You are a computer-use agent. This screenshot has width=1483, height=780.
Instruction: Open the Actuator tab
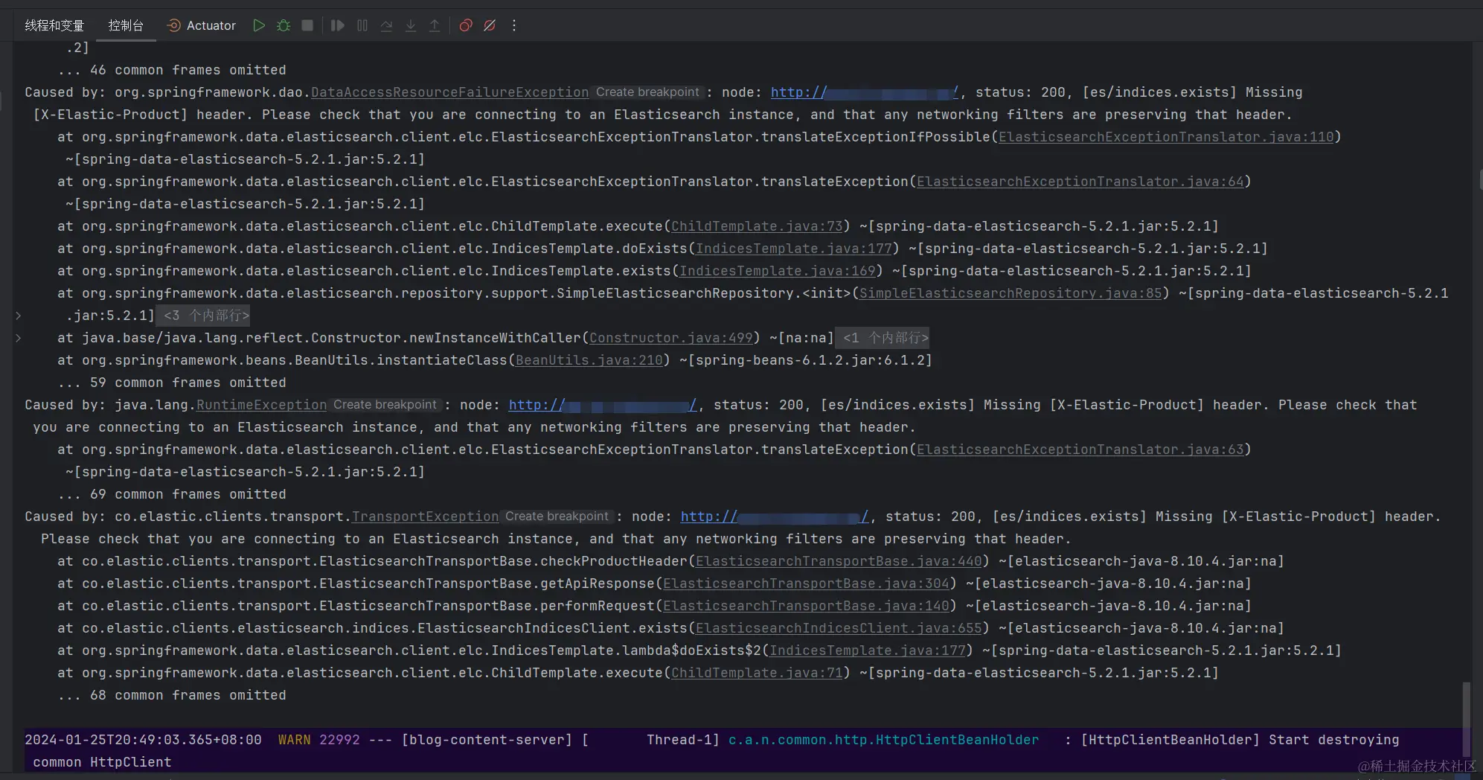pos(201,25)
